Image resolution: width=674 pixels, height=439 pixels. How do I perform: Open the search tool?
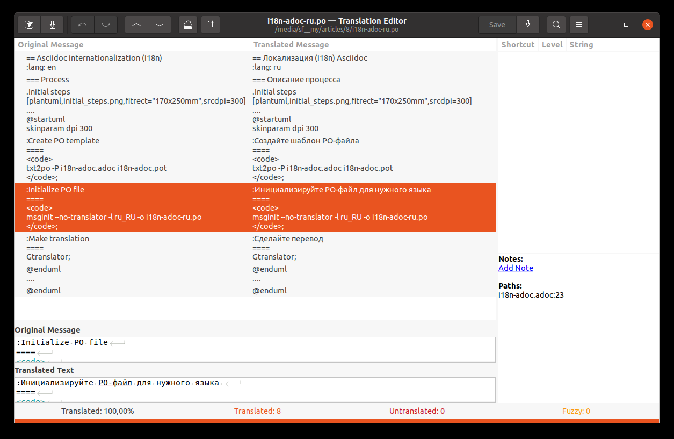[x=556, y=25]
